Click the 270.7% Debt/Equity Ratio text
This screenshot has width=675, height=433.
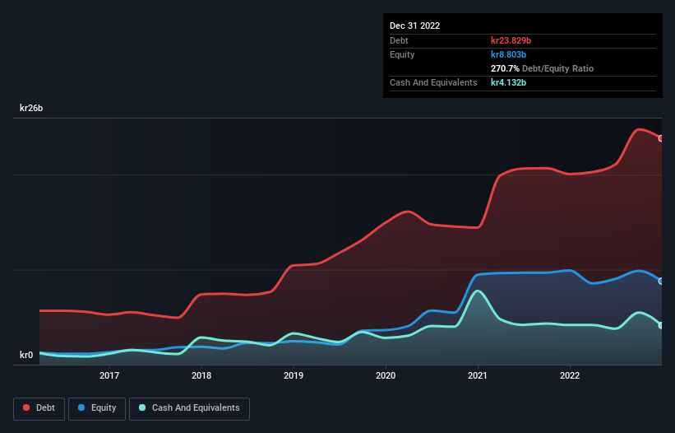click(x=542, y=68)
